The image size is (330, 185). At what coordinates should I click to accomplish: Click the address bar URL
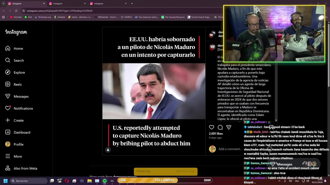tap(60, 11)
